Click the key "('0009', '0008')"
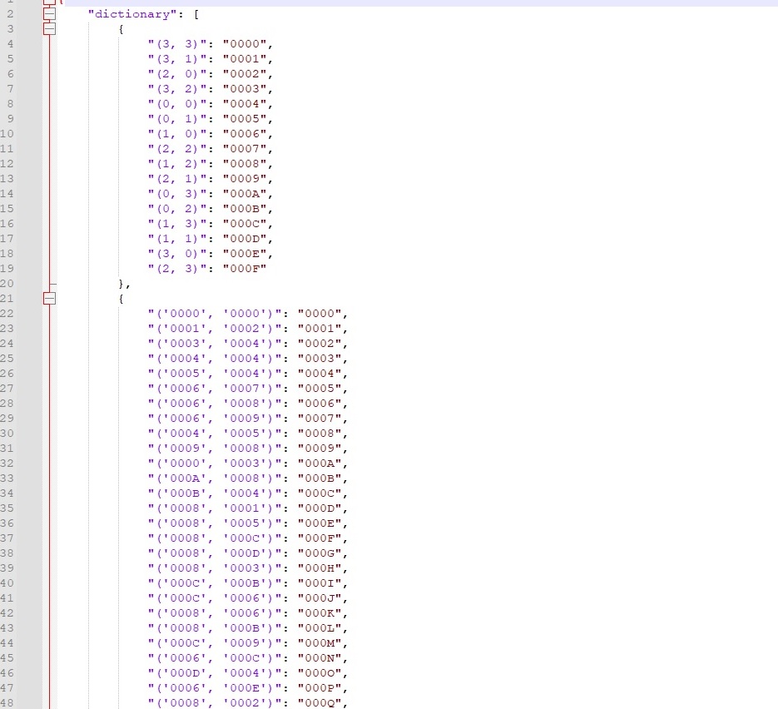The width and height of the screenshot is (778, 709). 215,448
